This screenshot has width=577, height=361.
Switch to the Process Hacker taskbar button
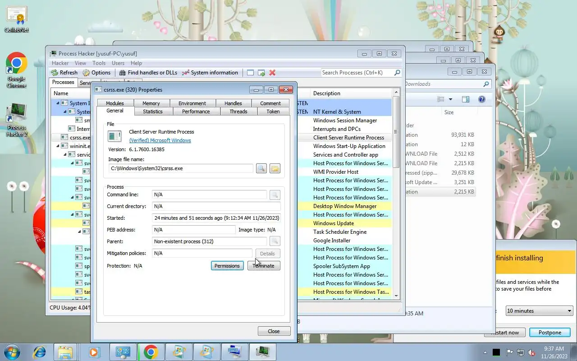tap(263, 352)
